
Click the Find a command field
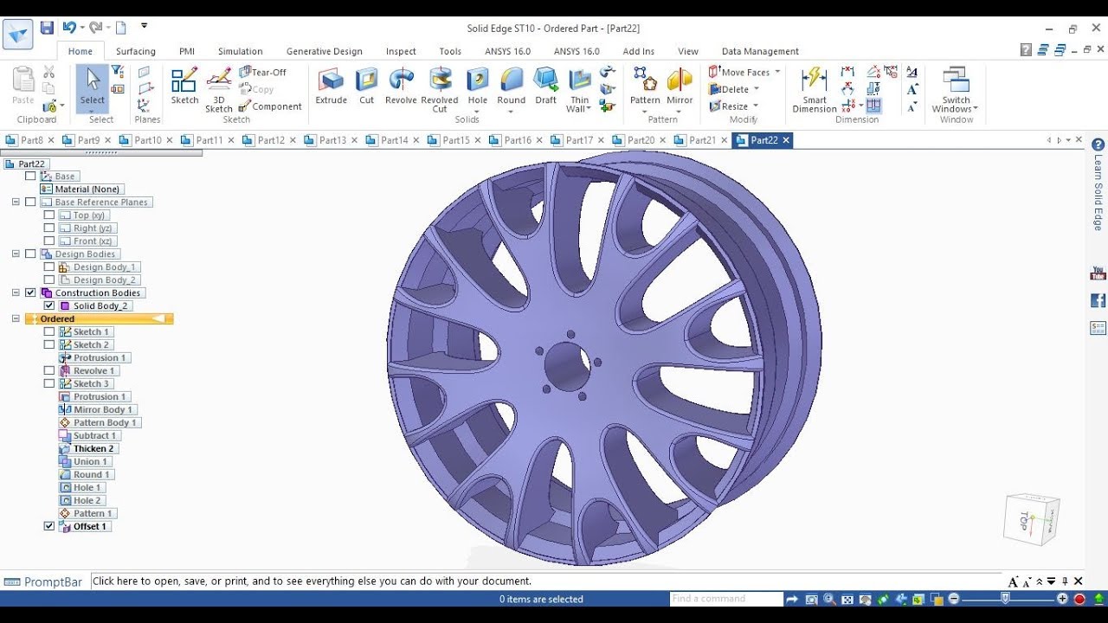click(726, 599)
